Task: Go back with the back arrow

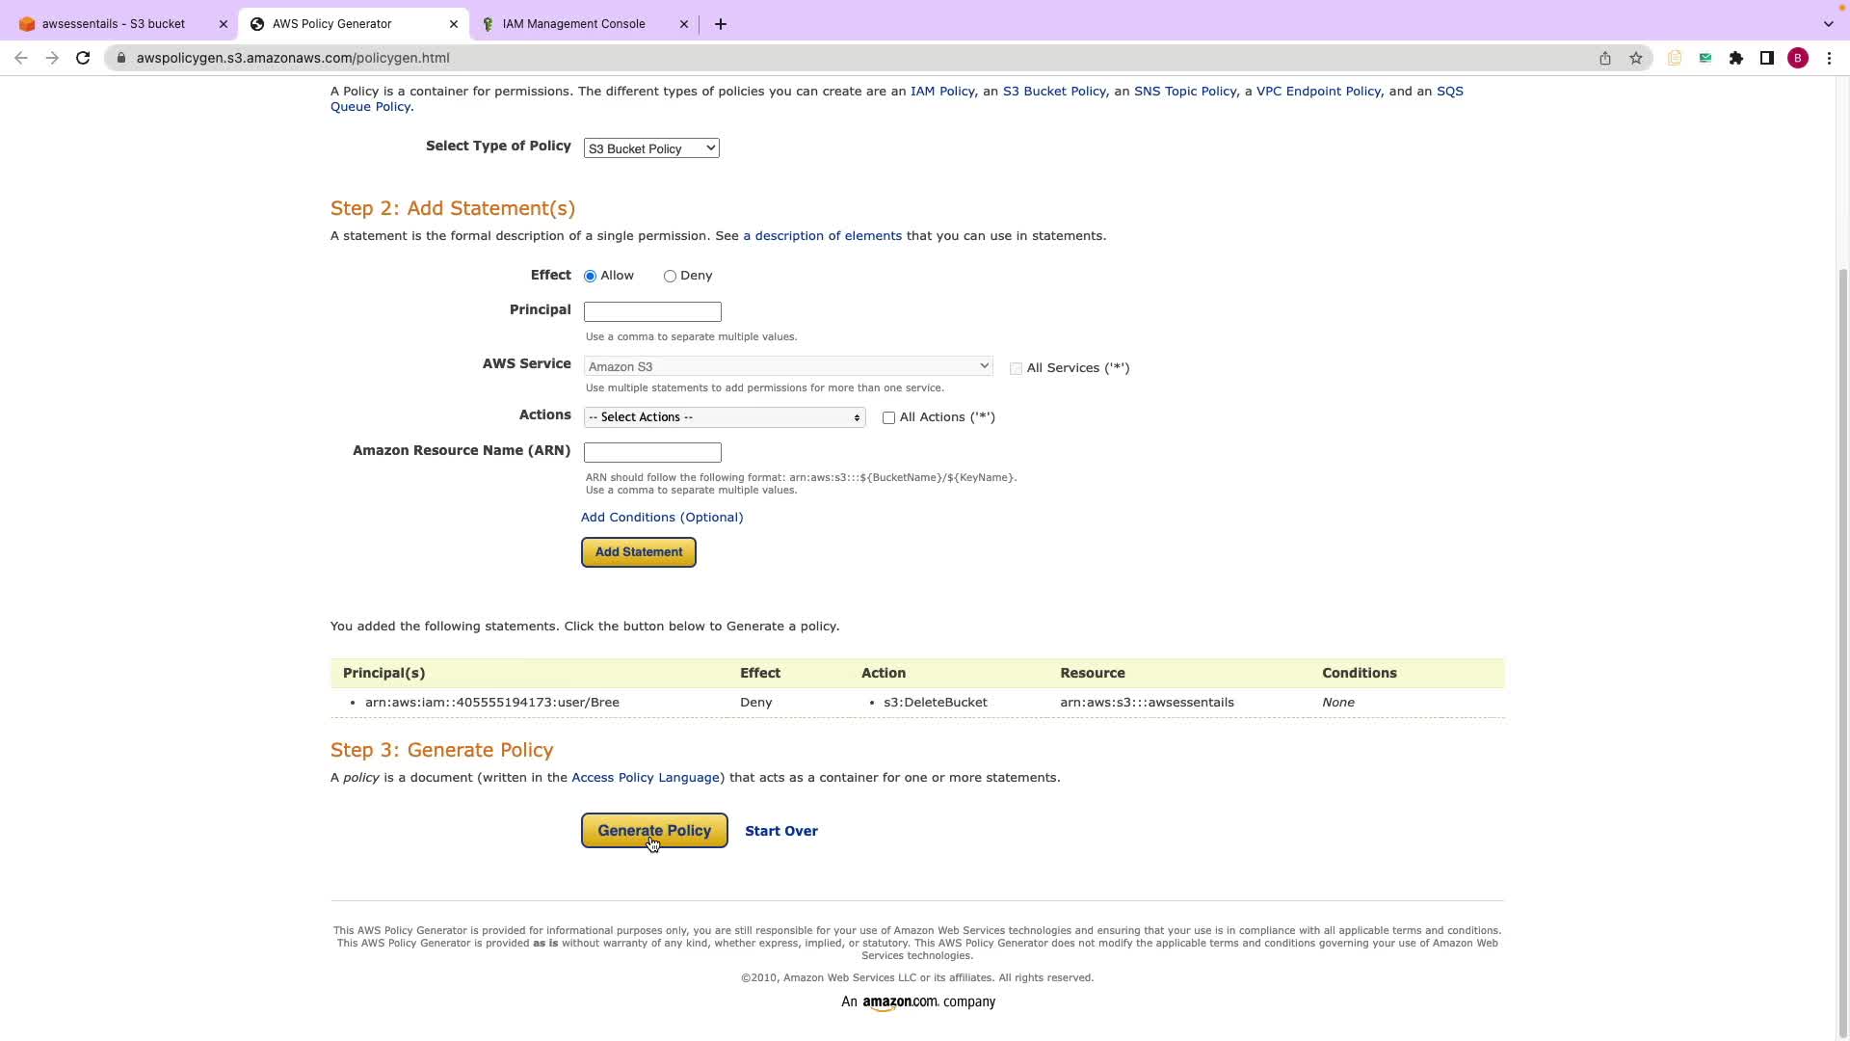Action: click(21, 58)
